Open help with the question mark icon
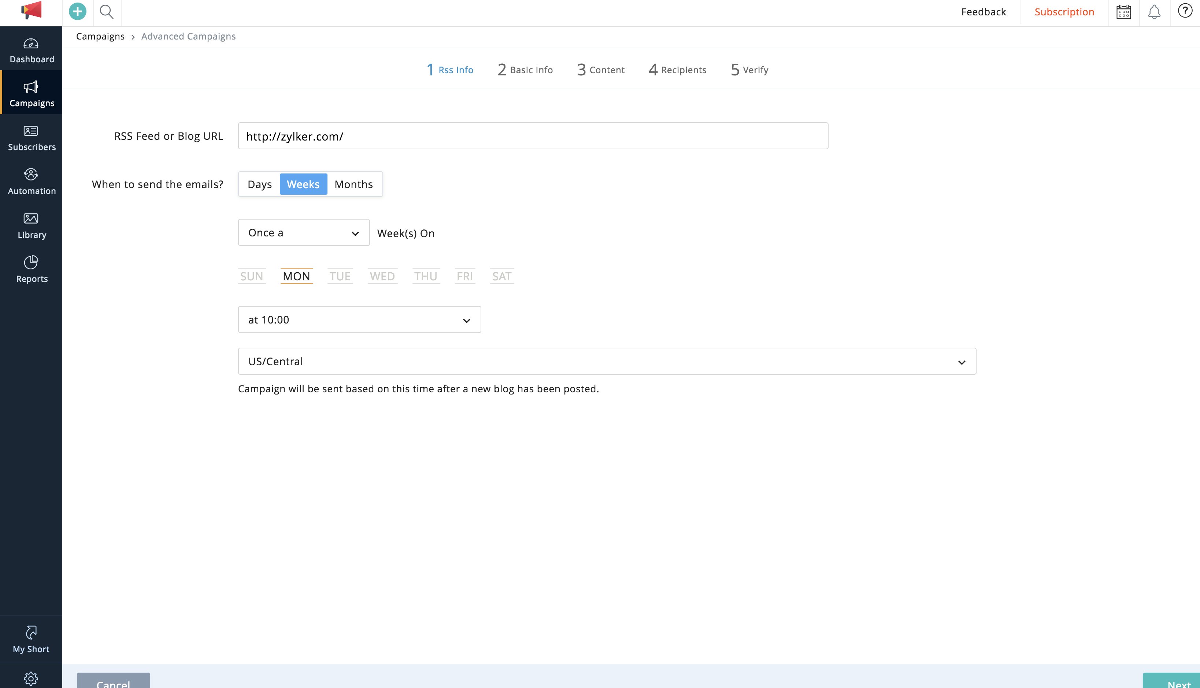Viewport: 1200px width, 688px height. pos(1184,11)
